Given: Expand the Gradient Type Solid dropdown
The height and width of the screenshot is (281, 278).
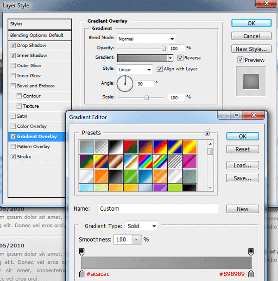Looking at the screenshot, I should pos(141,226).
